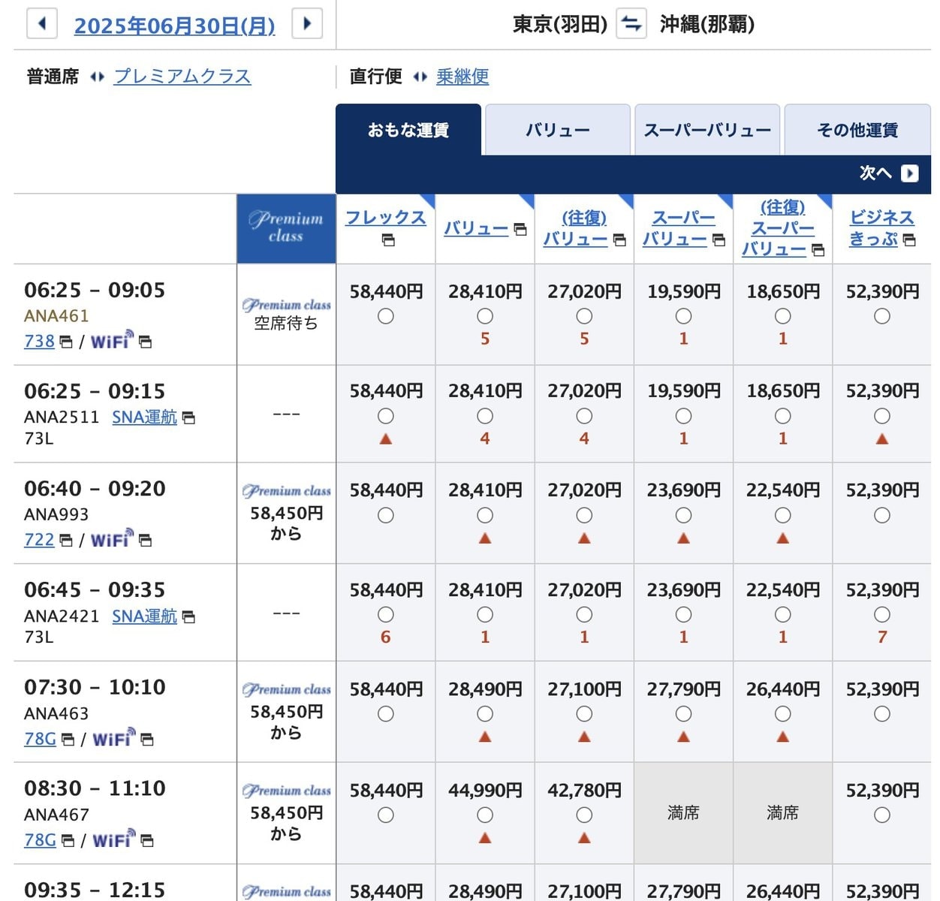Open popup icon next to 722 aircraft link
Viewport: 940px width, 901px height.
pyautogui.click(x=65, y=541)
